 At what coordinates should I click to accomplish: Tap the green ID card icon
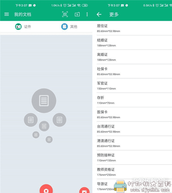coord(18,27)
